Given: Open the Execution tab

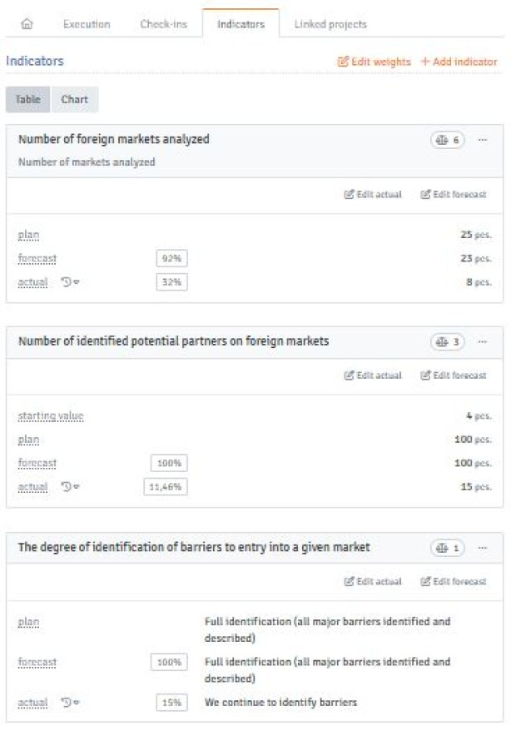Looking at the screenshot, I should point(87,24).
